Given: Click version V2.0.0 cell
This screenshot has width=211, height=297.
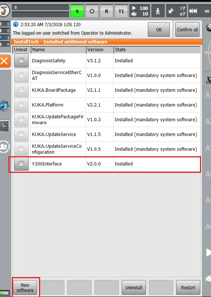Looking at the screenshot, I should pos(100,164).
